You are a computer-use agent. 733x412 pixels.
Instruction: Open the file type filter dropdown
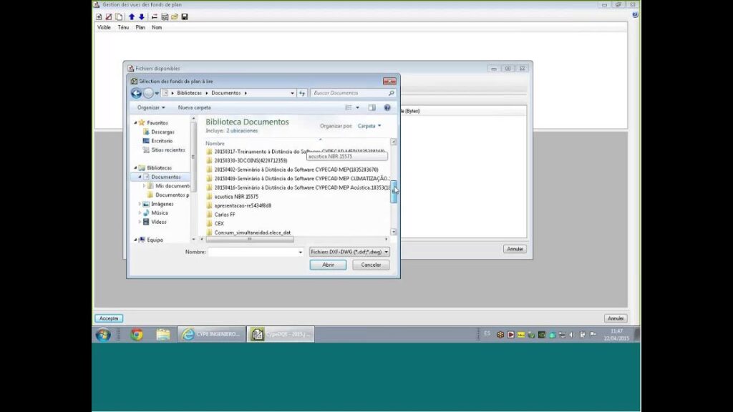[x=349, y=252]
